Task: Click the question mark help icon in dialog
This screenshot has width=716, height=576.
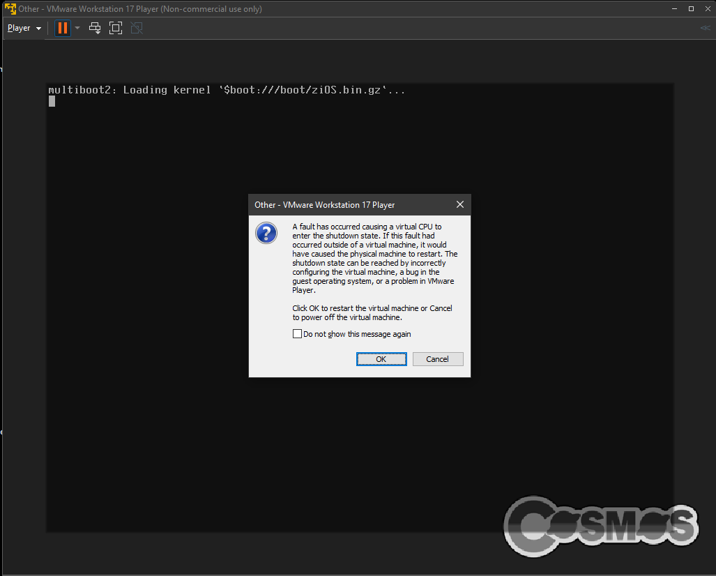Action: click(266, 233)
